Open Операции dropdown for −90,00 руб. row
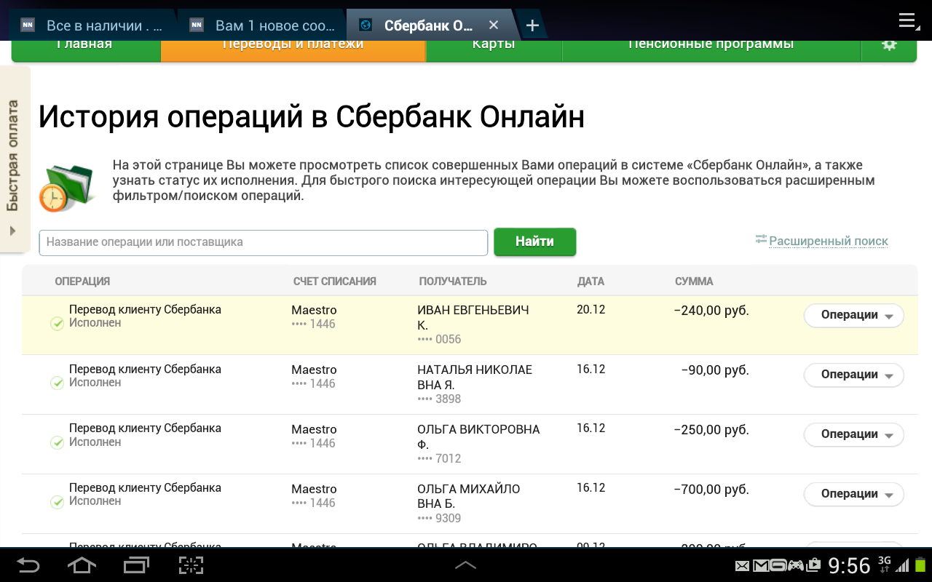932x582 pixels. (853, 375)
